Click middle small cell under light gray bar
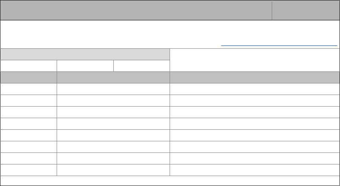 pos(85,66)
